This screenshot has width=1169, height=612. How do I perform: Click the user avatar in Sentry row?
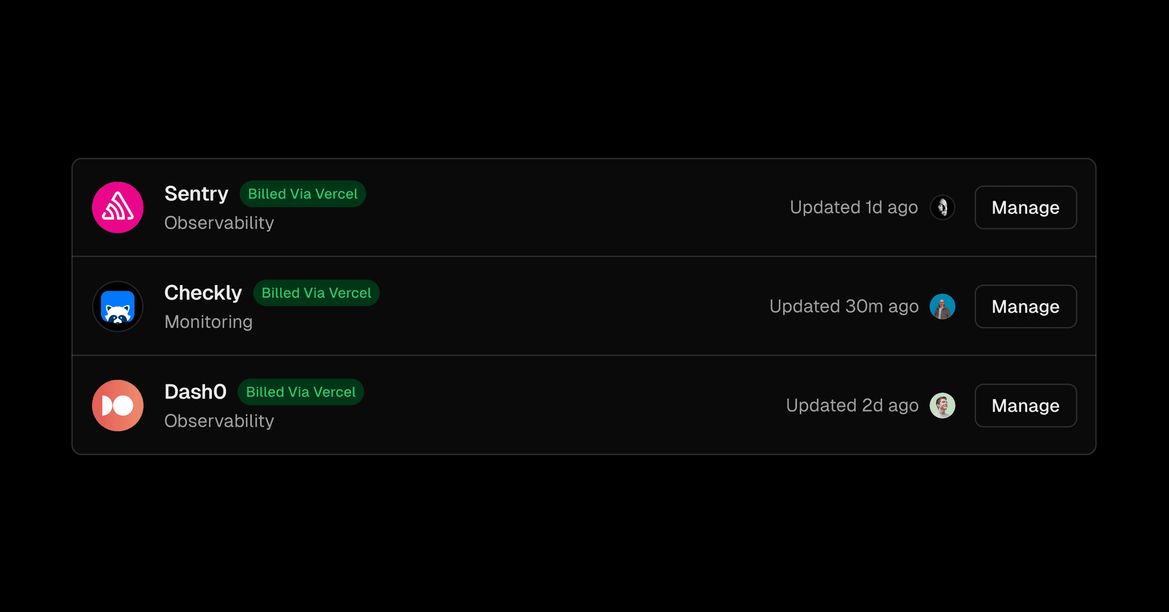942,208
